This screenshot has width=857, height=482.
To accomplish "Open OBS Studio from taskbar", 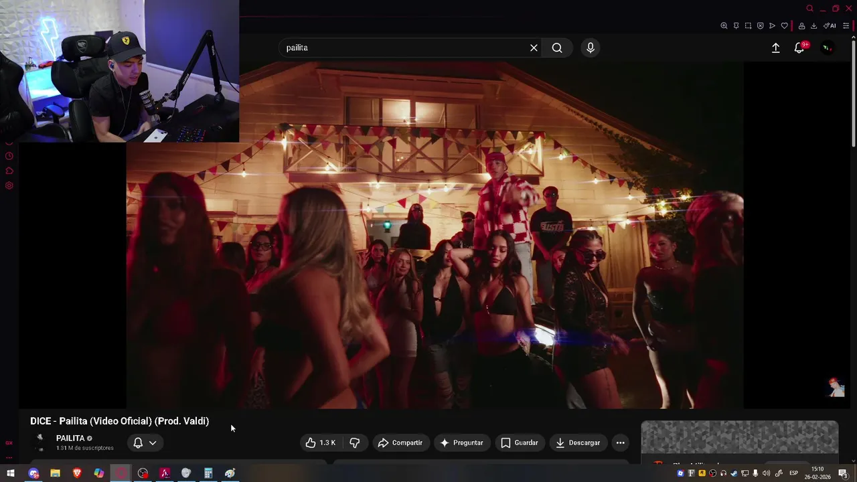I will click(x=143, y=473).
